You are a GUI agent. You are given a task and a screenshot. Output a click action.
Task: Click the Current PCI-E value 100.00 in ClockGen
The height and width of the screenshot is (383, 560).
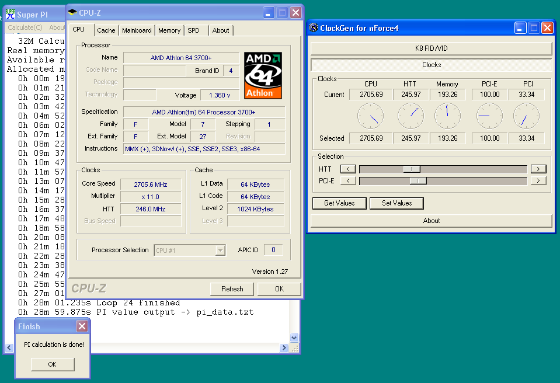click(490, 94)
